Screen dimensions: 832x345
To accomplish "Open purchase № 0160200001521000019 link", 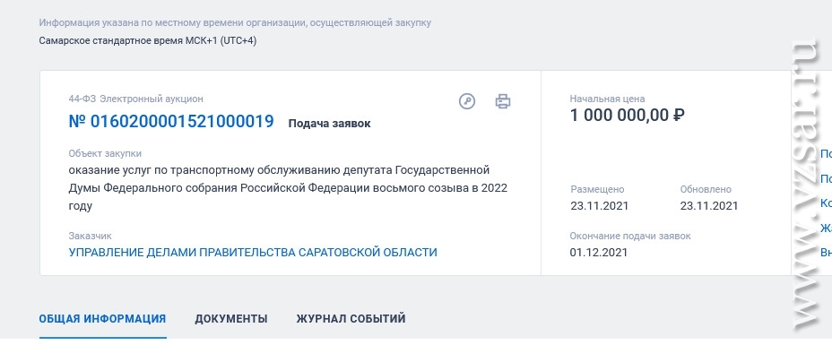I will (171, 121).
